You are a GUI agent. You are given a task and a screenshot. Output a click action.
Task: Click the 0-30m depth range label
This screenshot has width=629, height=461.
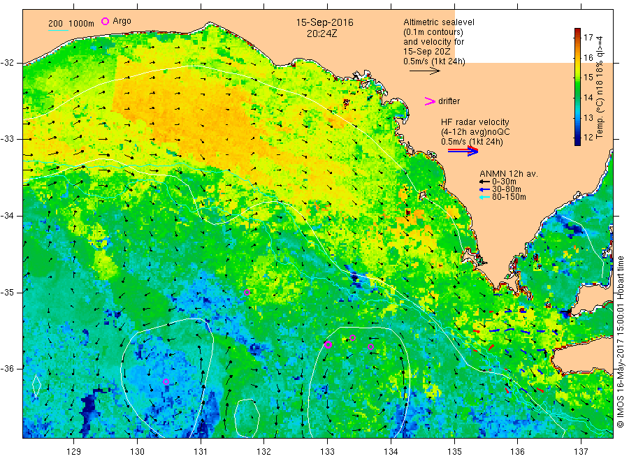coord(504,182)
